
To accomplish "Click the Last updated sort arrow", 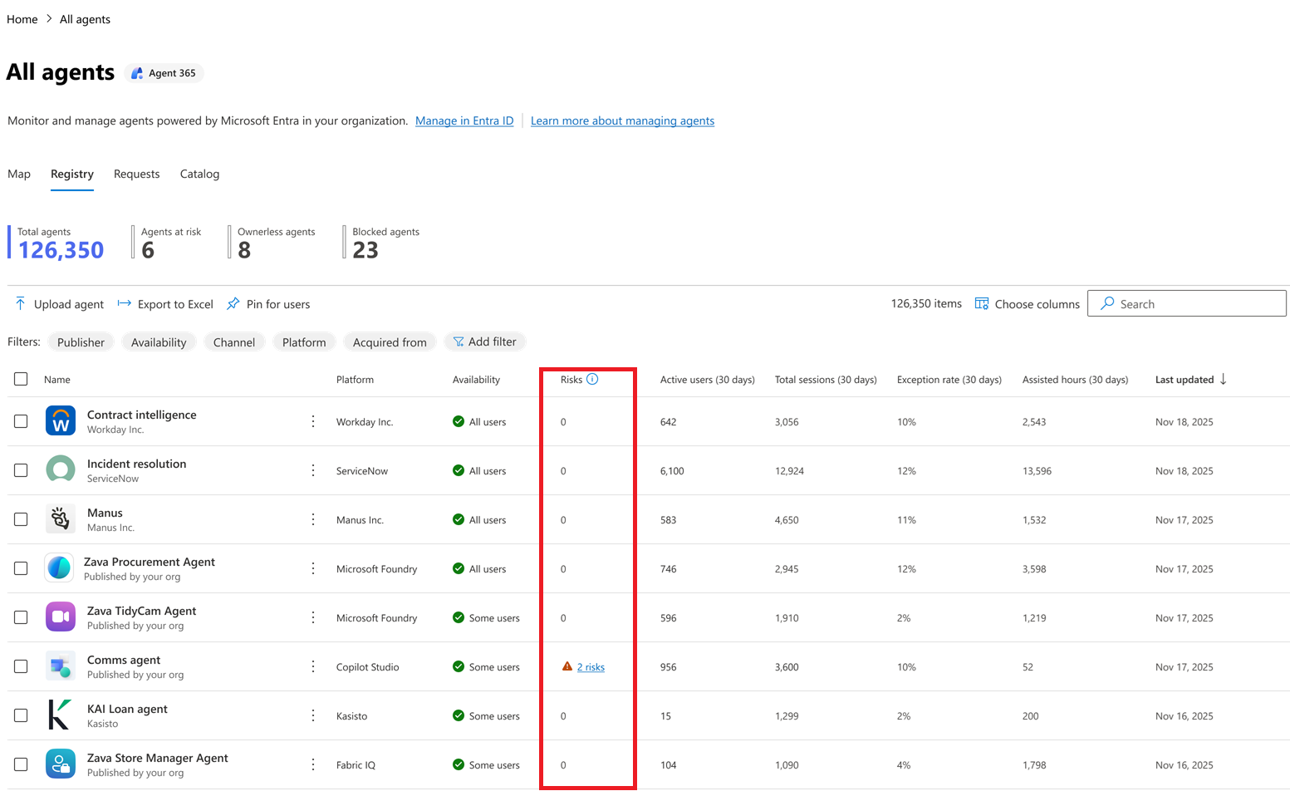I will click(1224, 379).
